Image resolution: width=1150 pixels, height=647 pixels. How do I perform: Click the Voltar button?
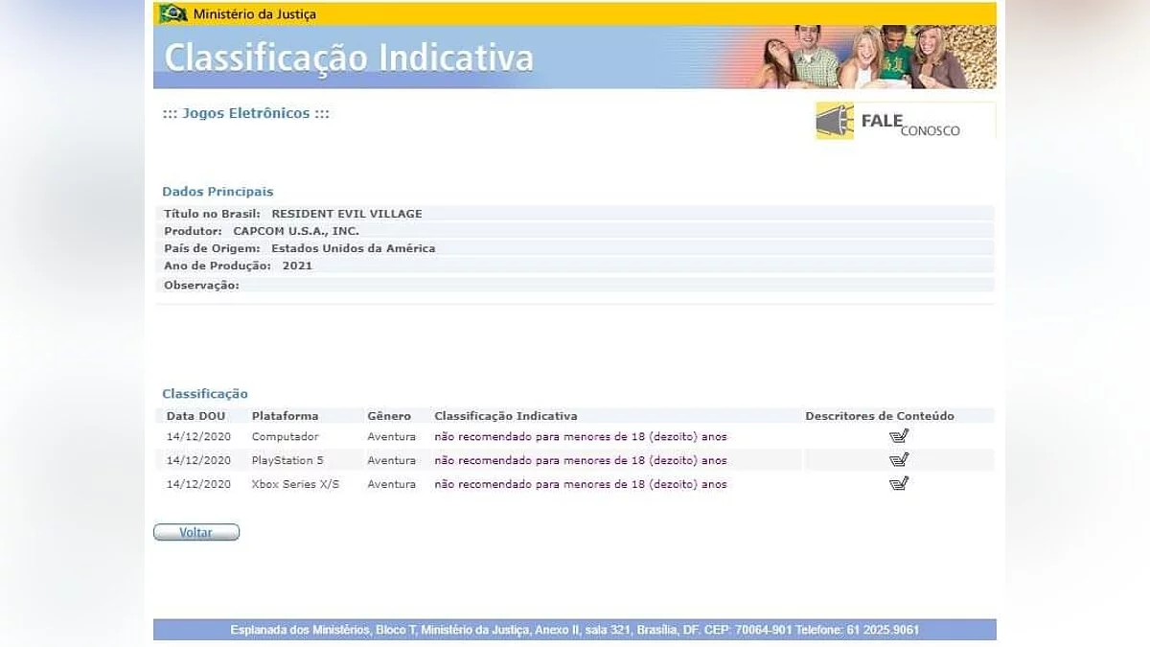(196, 532)
